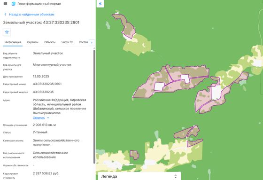This screenshot has height=180, width=263.
Task: Click cadastral cost 2 287 538,82 руб.
Action: click(46, 173)
